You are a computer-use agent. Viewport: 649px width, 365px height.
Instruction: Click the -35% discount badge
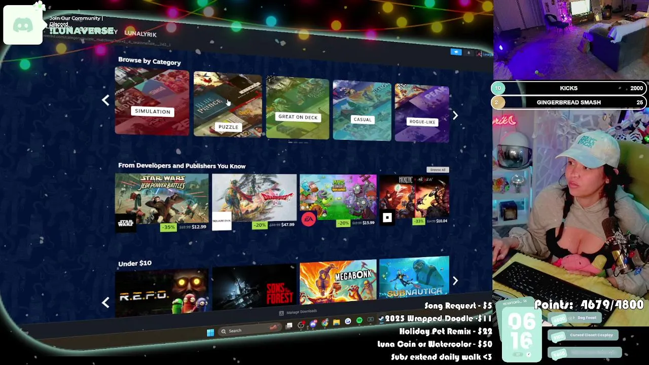point(168,227)
